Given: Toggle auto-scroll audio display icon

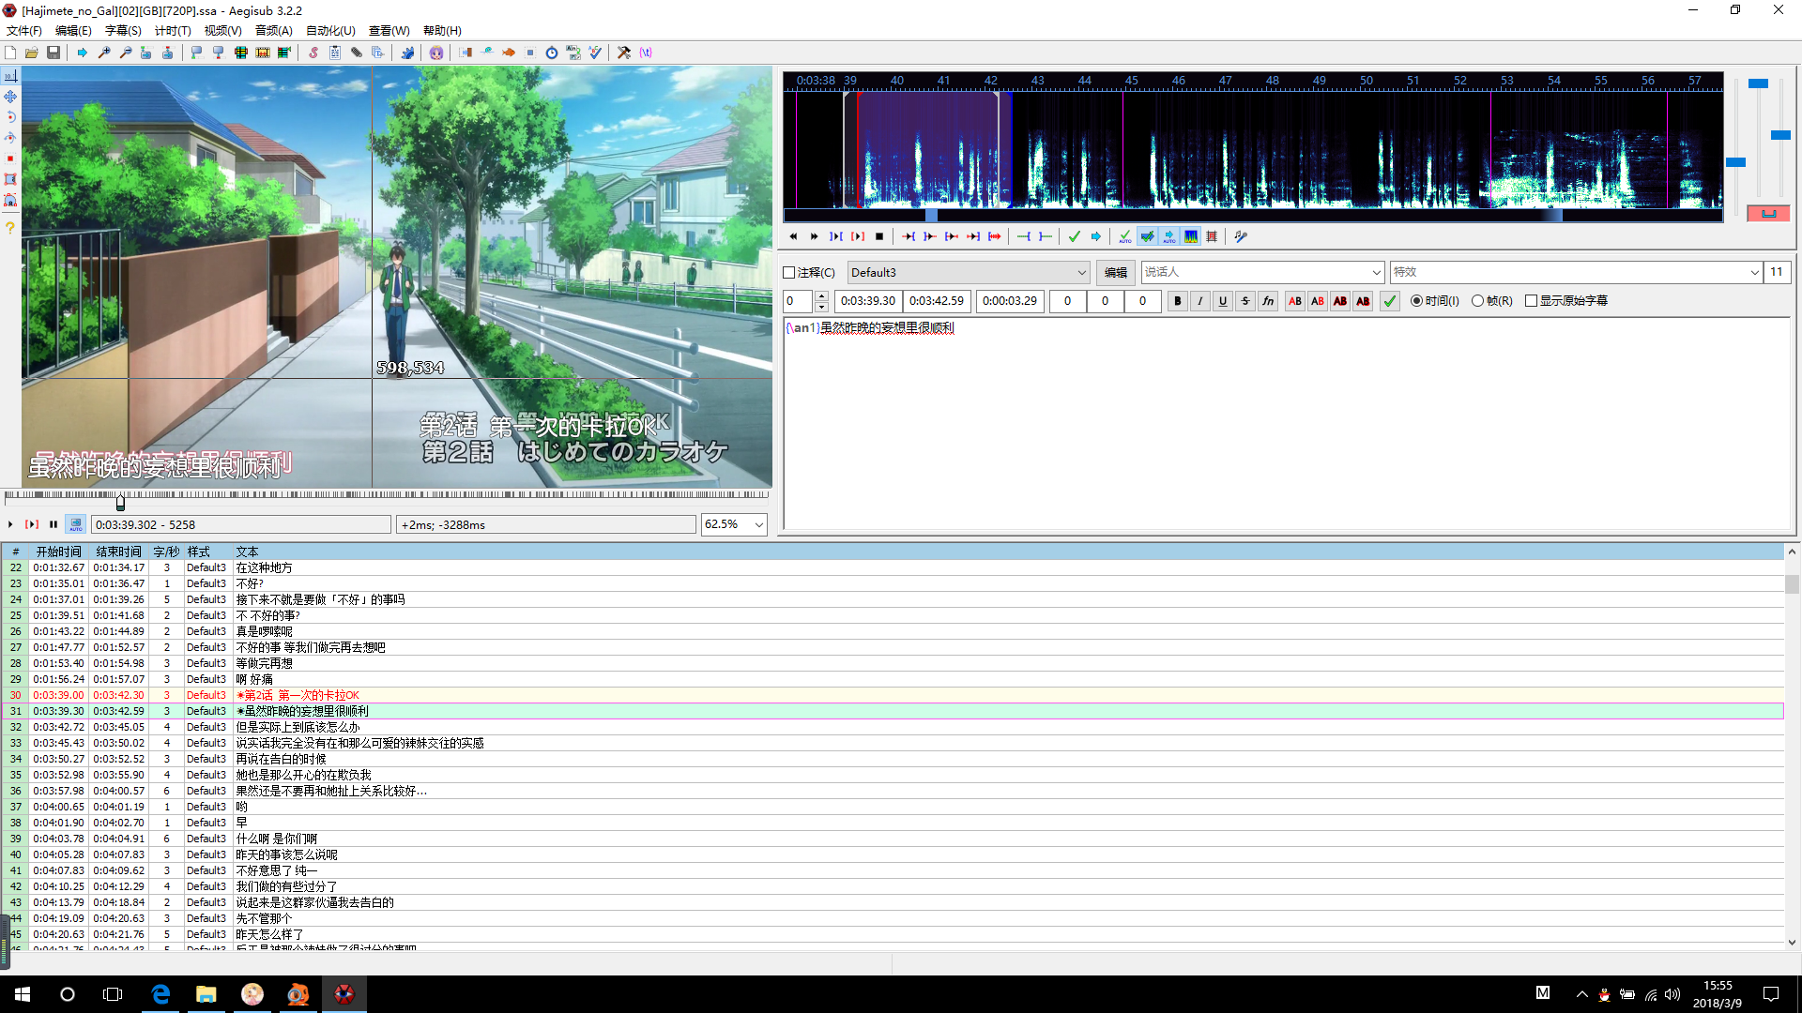Looking at the screenshot, I should tap(1169, 236).
